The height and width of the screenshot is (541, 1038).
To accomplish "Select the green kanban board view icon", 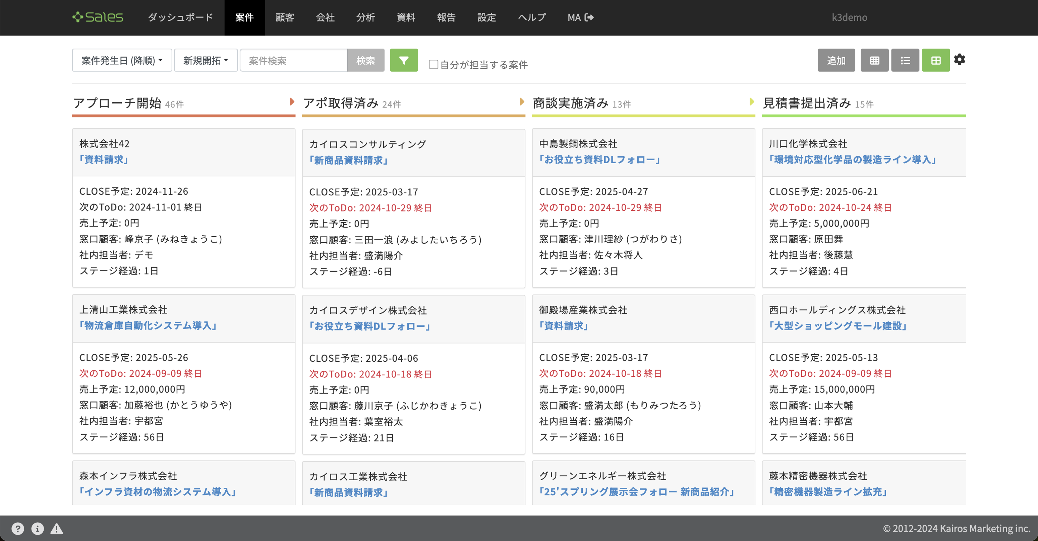I will click(935, 60).
